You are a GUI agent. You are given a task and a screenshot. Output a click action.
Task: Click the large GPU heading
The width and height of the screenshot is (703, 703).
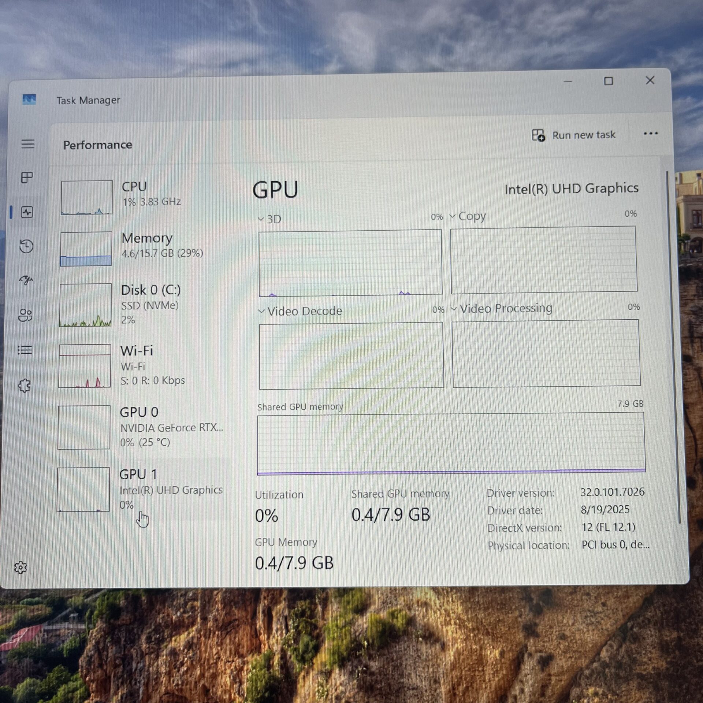point(275,190)
